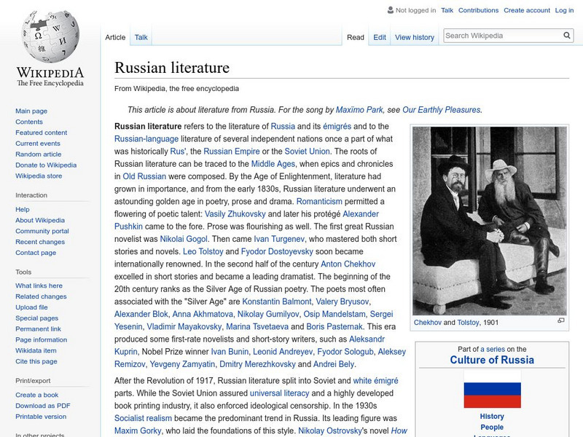583x437 pixels.
Task: Click Cite this page
Action: [x=36, y=361]
